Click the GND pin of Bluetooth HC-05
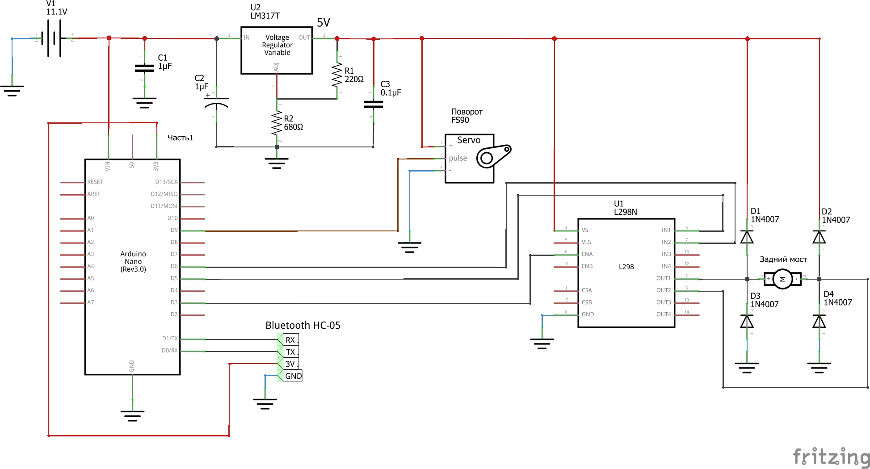 tap(293, 376)
